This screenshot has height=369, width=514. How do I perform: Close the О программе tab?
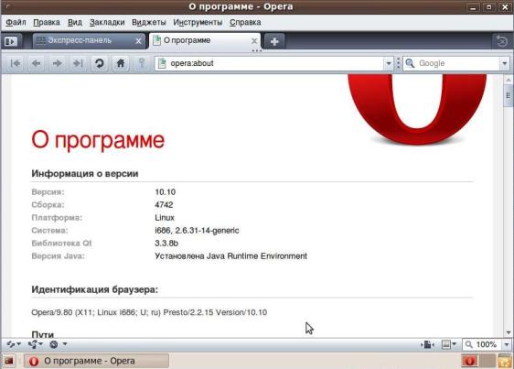(x=254, y=41)
